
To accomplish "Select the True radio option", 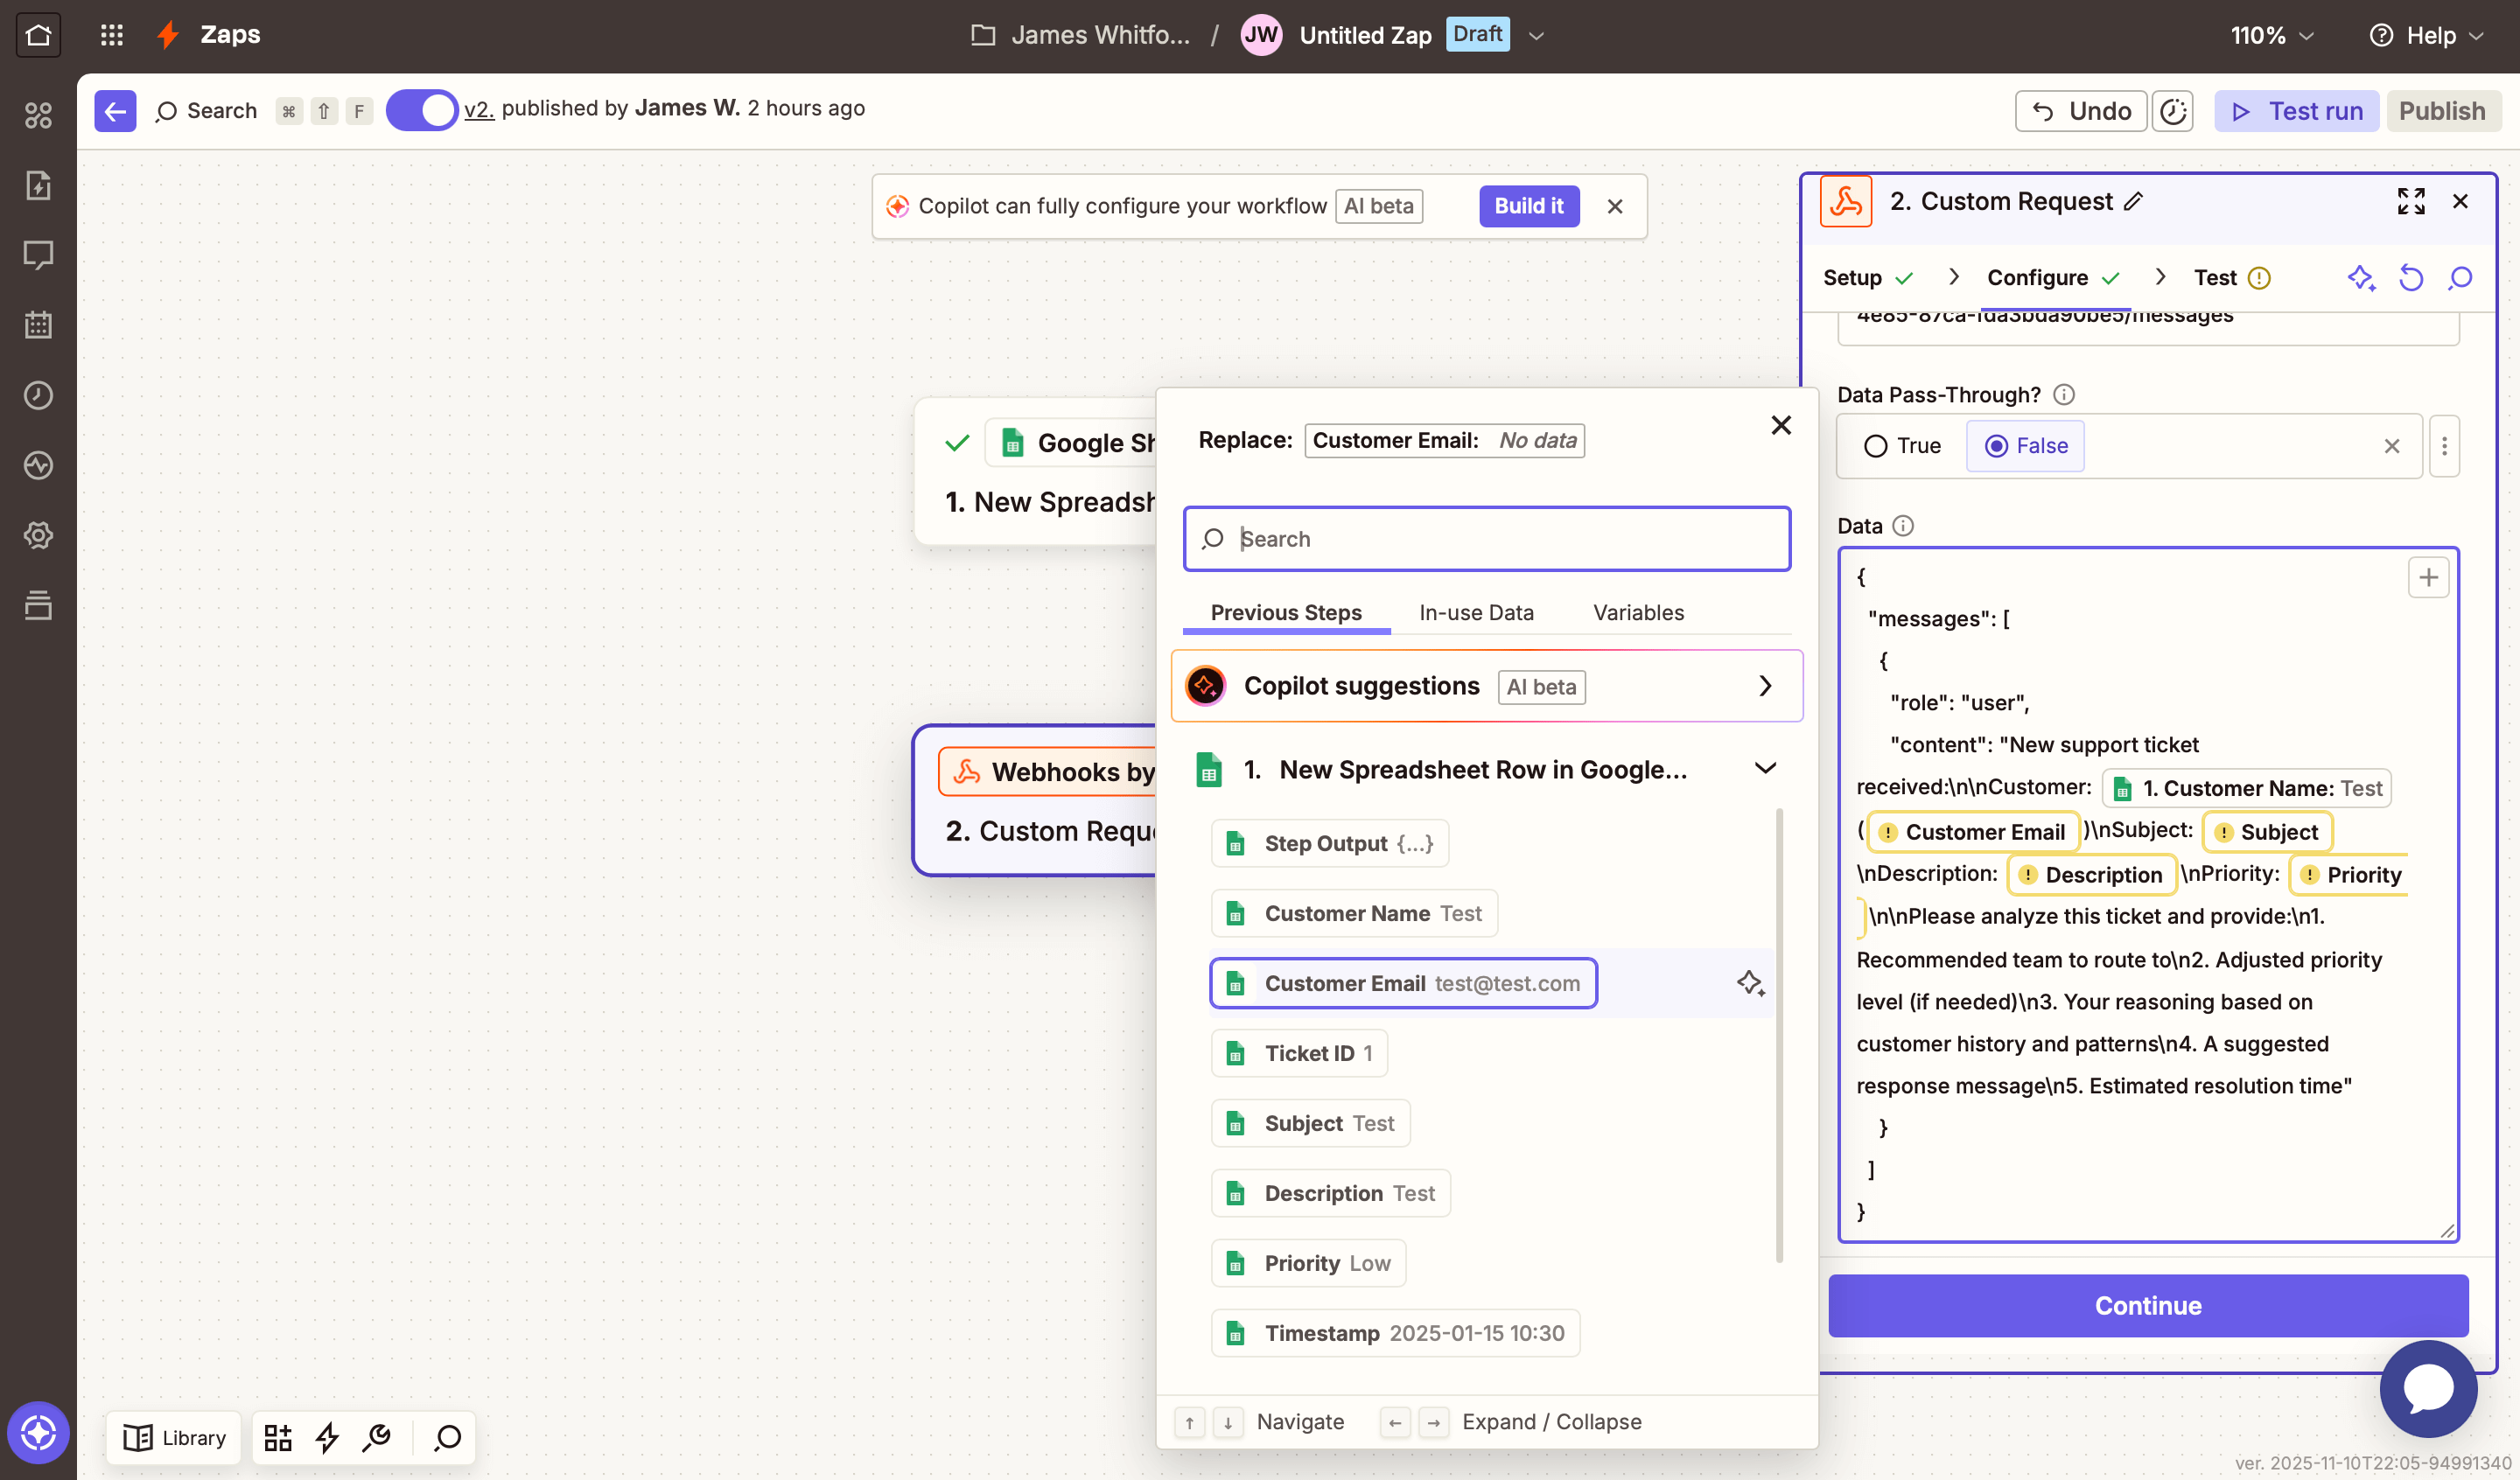I will click(x=1876, y=446).
